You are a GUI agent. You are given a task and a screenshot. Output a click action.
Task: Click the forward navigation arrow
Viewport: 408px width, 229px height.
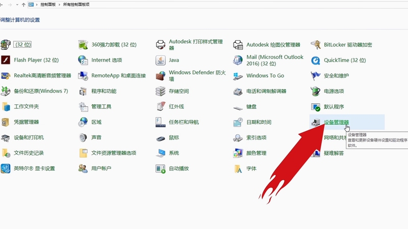10,5
